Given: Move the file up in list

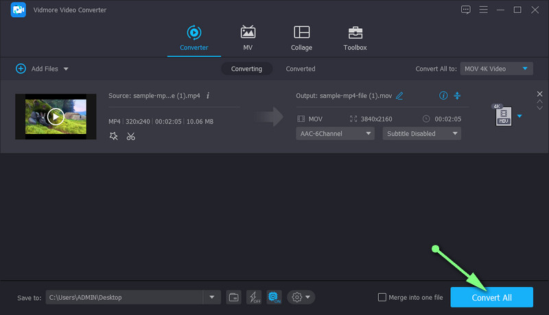Looking at the screenshot, I should point(539,102).
